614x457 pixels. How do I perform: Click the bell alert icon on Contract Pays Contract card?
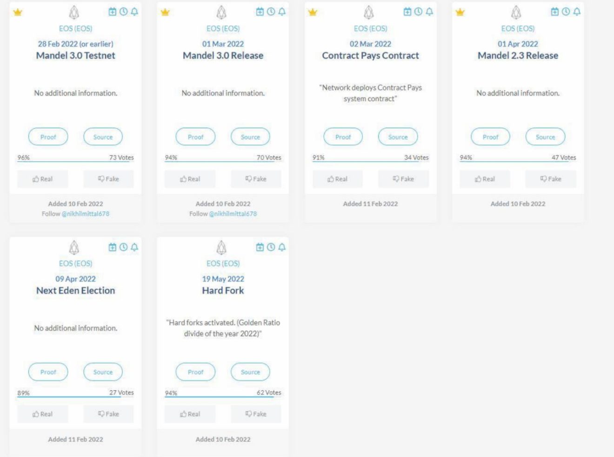tap(429, 12)
